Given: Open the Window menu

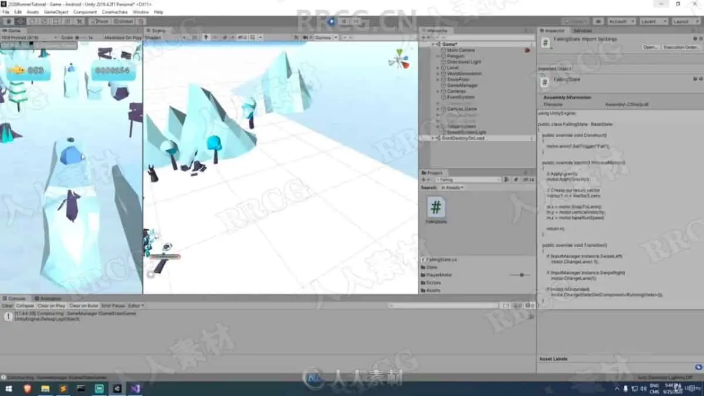Looking at the screenshot, I should tap(141, 12).
